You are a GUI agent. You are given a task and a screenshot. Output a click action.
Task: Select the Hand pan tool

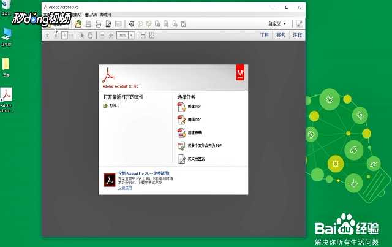pos(90,36)
